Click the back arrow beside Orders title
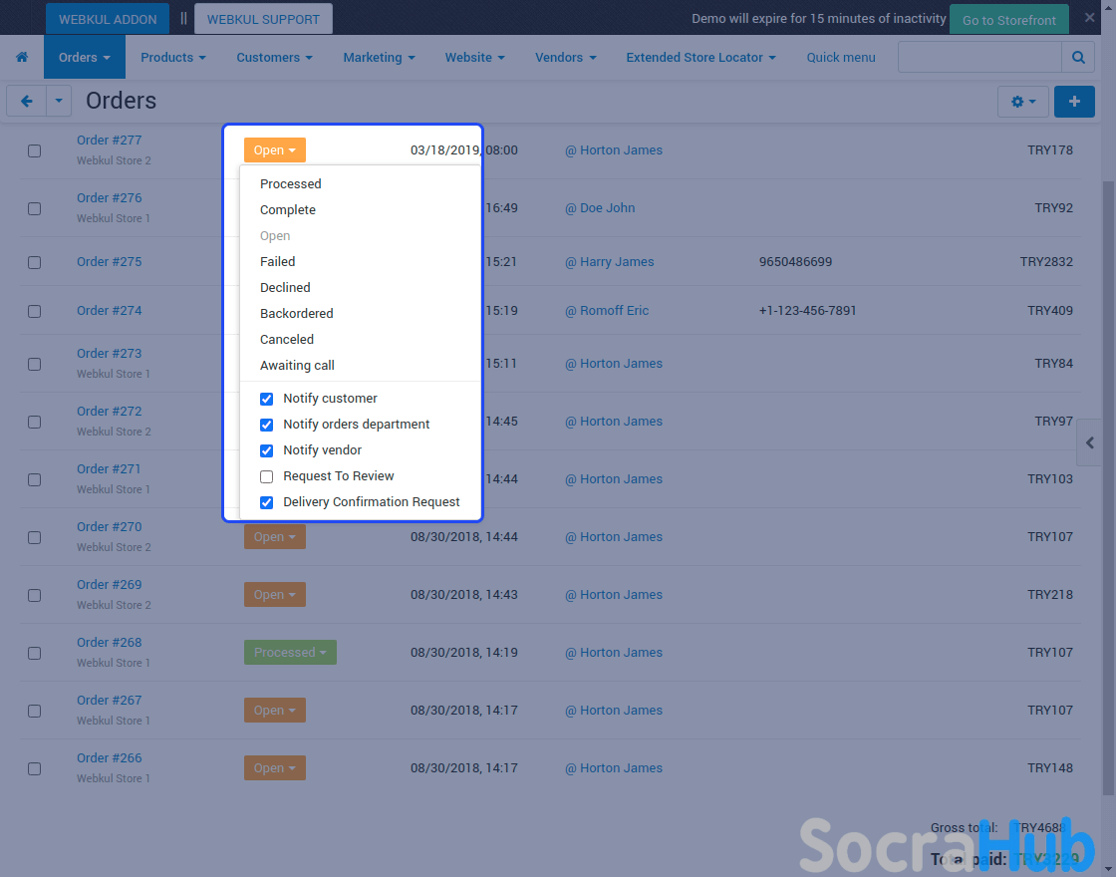Image resolution: width=1116 pixels, height=877 pixels. point(26,101)
